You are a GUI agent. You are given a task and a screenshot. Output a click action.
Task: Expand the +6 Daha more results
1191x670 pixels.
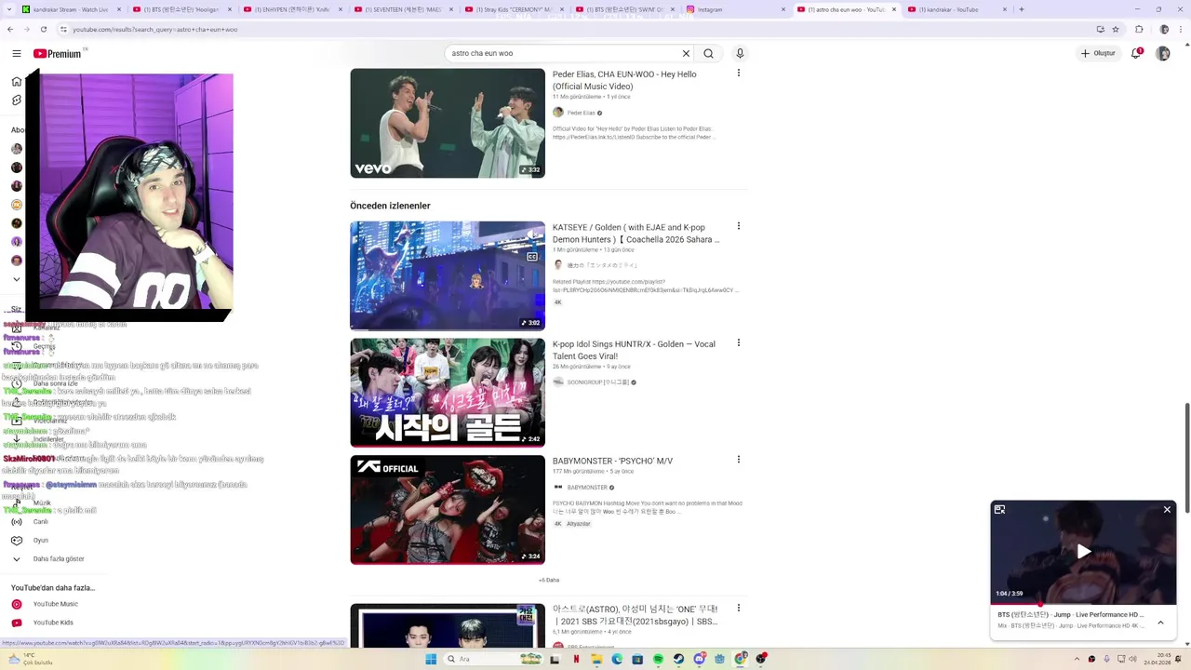pos(549,580)
